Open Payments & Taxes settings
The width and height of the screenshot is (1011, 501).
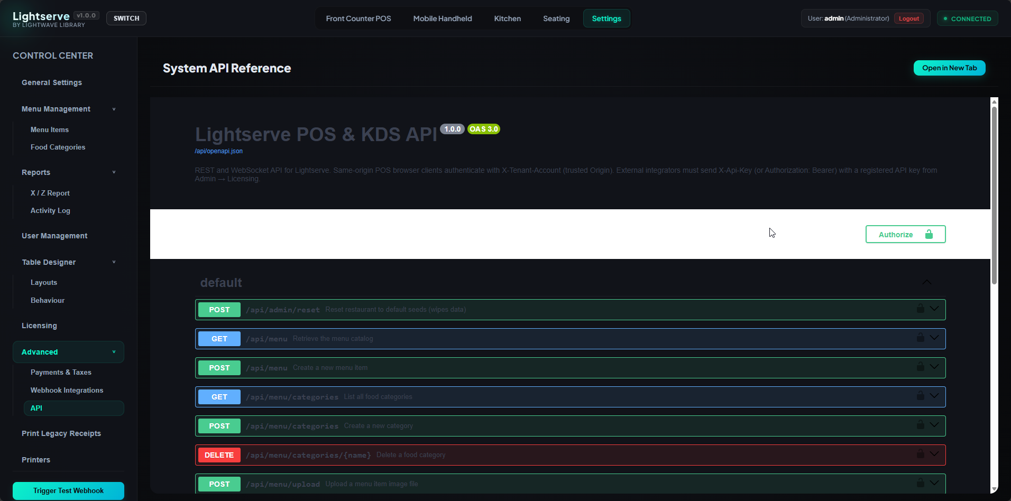pos(61,372)
